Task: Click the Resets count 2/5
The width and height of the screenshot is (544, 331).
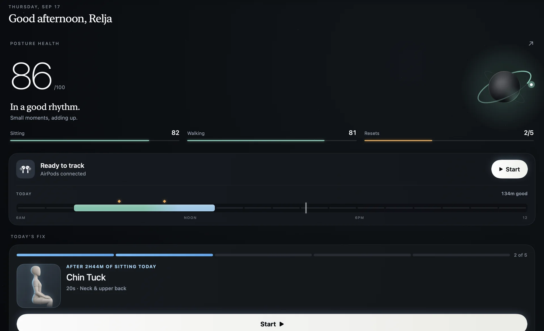Action: [x=529, y=133]
